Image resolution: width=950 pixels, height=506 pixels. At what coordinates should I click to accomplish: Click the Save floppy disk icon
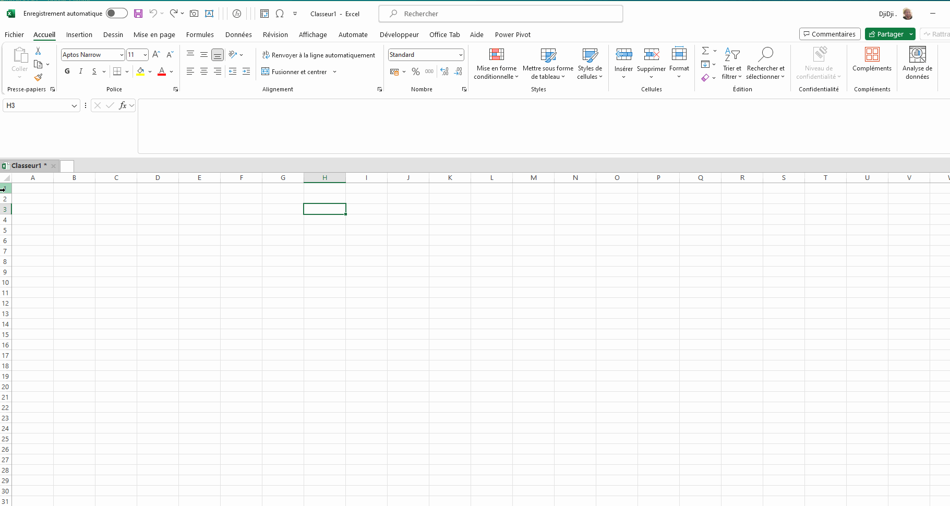tap(138, 14)
